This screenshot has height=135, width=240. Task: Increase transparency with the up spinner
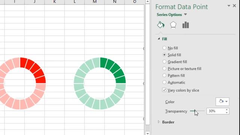226,109
